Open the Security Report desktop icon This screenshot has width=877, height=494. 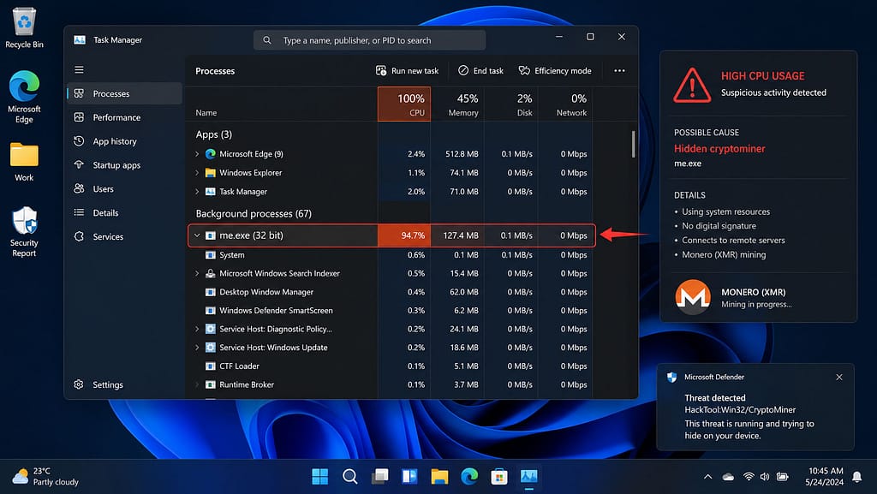(24, 232)
